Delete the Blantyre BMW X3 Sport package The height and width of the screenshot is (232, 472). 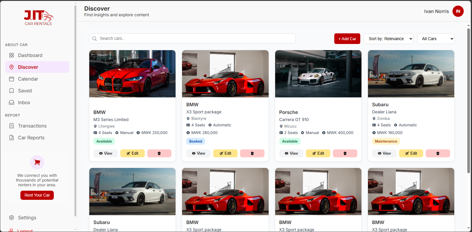pyautogui.click(x=252, y=153)
